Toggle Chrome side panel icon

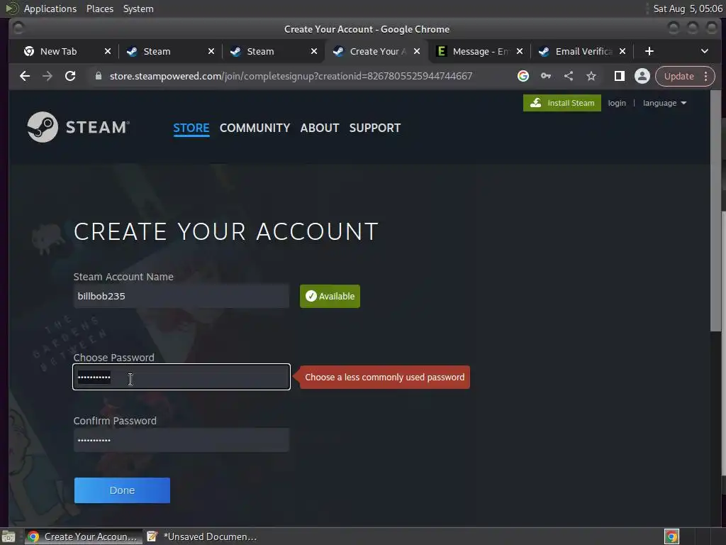click(x=620, y=76)
